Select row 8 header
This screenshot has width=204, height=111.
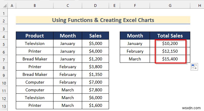coord(4,67)
